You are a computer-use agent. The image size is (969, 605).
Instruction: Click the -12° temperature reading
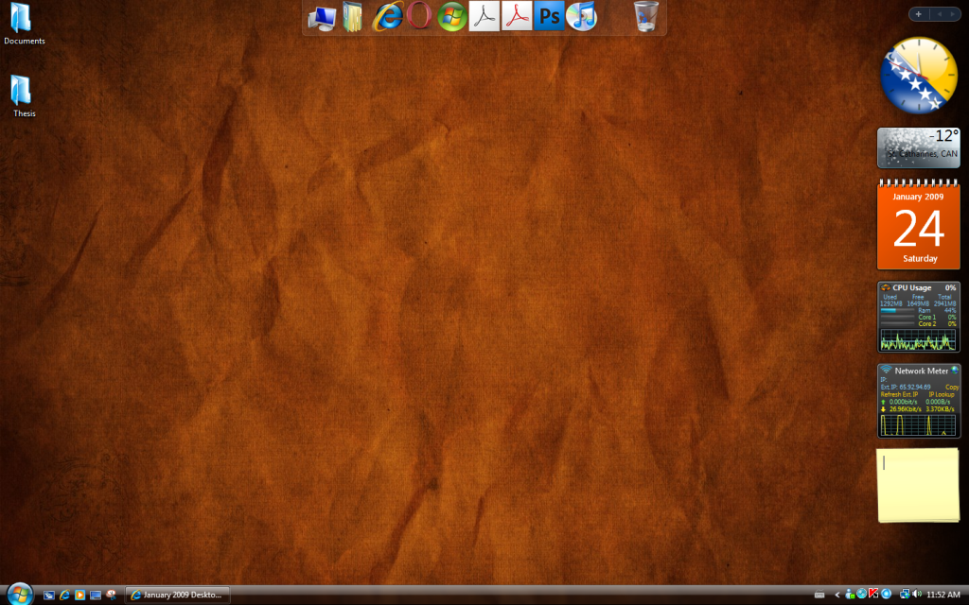pyautogui.click(x=943, y=136)
